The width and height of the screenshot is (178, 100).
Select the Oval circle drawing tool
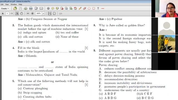coord(89,8)
